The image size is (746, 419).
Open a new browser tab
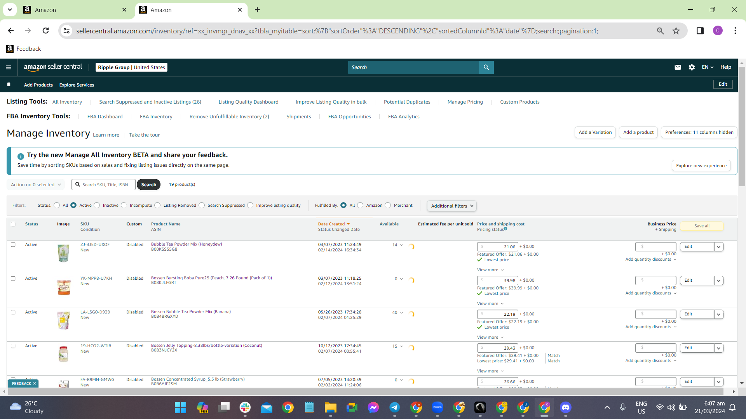[257, 10]
